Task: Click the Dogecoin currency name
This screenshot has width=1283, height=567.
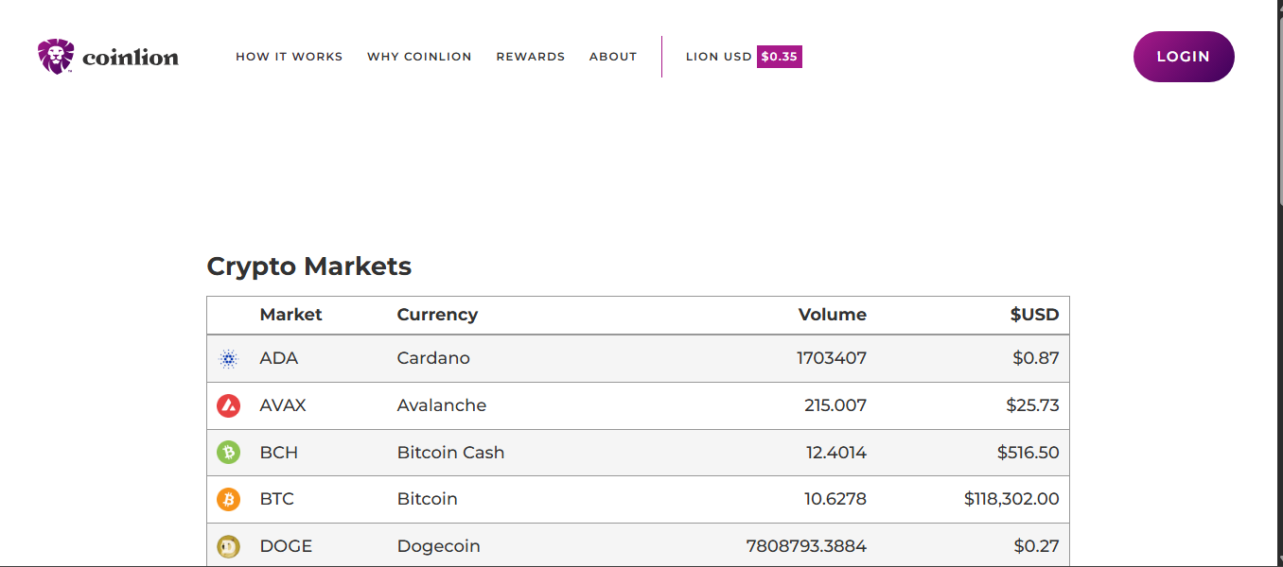Action: [x=438, y=546]
